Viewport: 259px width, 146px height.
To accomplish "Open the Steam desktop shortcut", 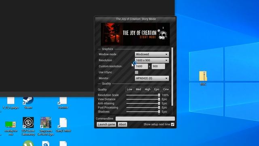I will (x=28, y=103).
